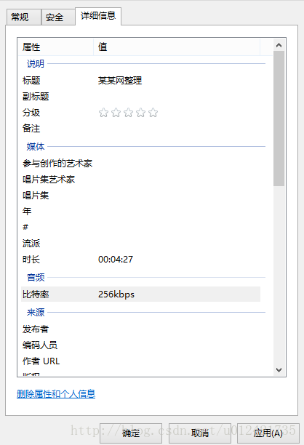The height and width of the screenshot is (445, 304).
Task: Select the 作者 URL row
Action: pyautogui.click(x=140, y=361)
